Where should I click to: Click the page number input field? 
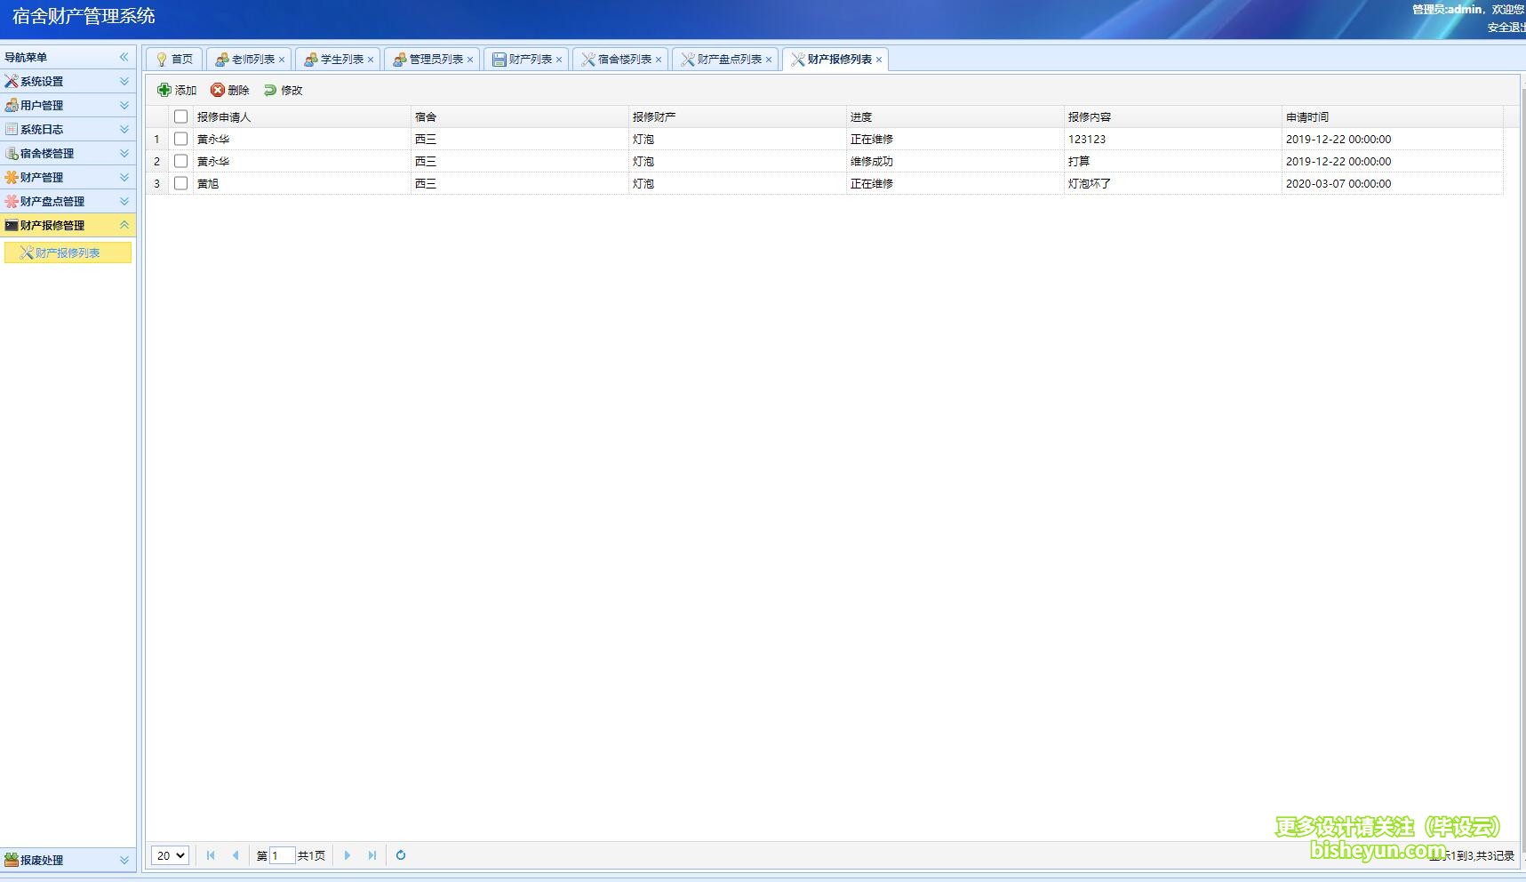coord(282,855)
